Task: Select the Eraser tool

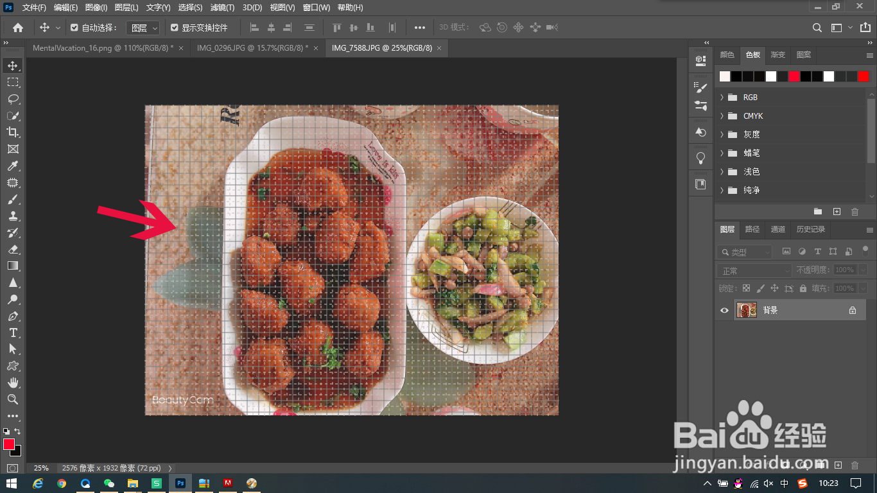Action: pyautogui.click(x=12, y=249)
